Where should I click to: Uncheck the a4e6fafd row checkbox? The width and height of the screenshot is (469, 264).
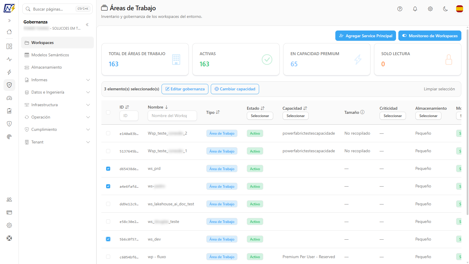tap(108, 186)
